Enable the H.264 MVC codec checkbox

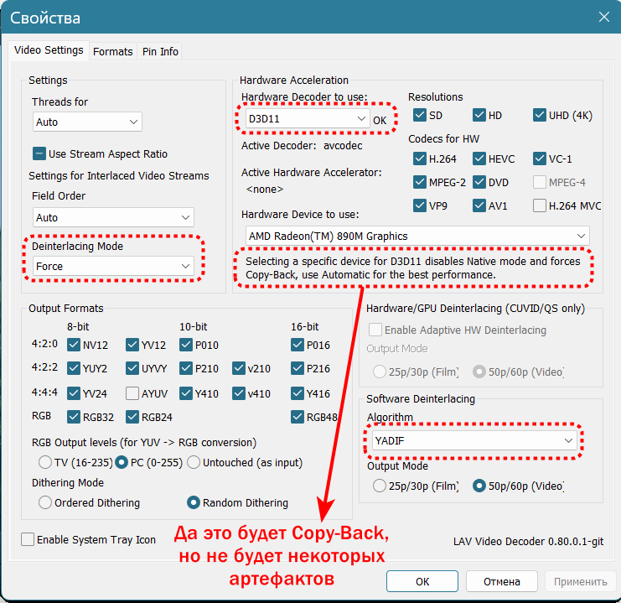(539, 205)
